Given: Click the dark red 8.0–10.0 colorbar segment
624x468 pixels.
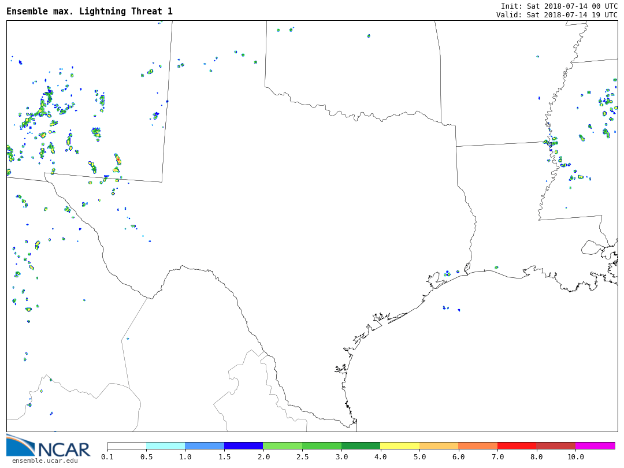Looking at the screenshot, I should (556, 445).
